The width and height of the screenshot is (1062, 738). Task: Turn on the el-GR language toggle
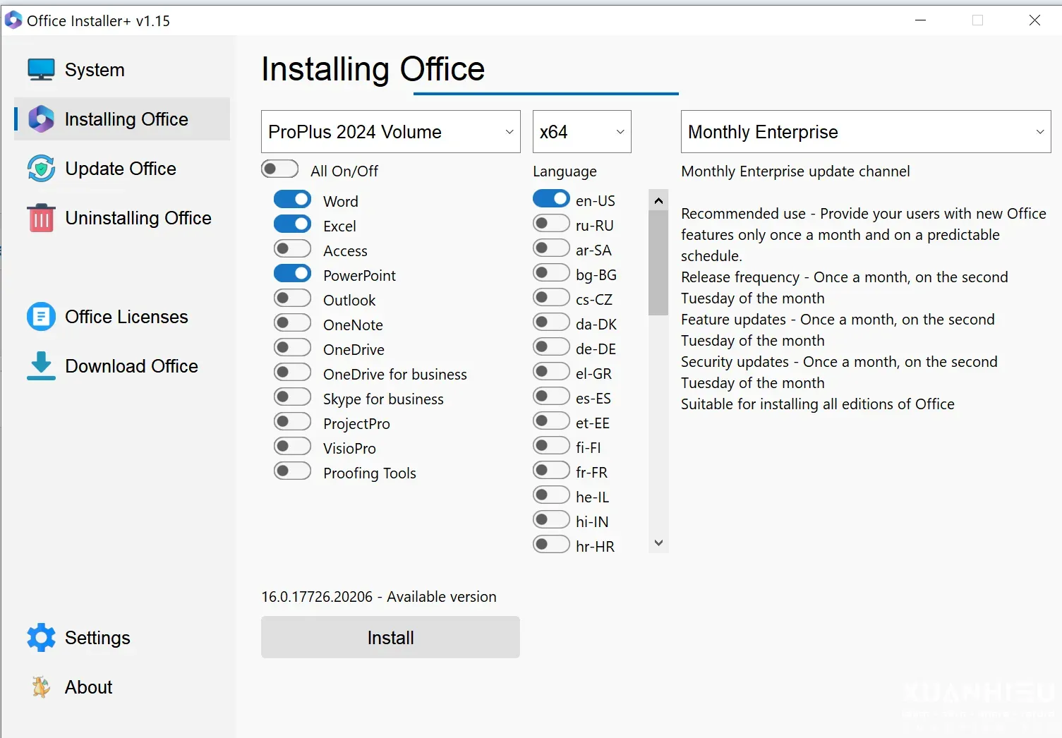coord(551,372)
